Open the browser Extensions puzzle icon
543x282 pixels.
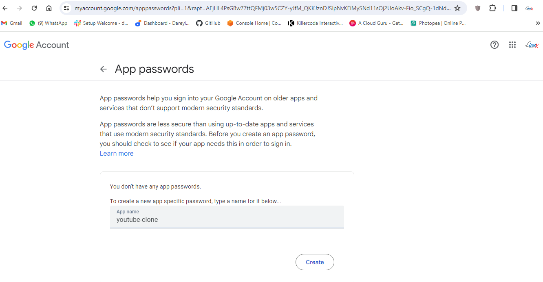[x=492, y=8]
